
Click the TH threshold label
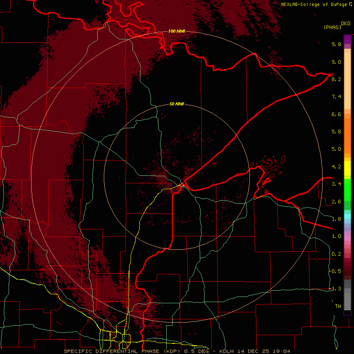pyautogui.click(x=338, y=306)
